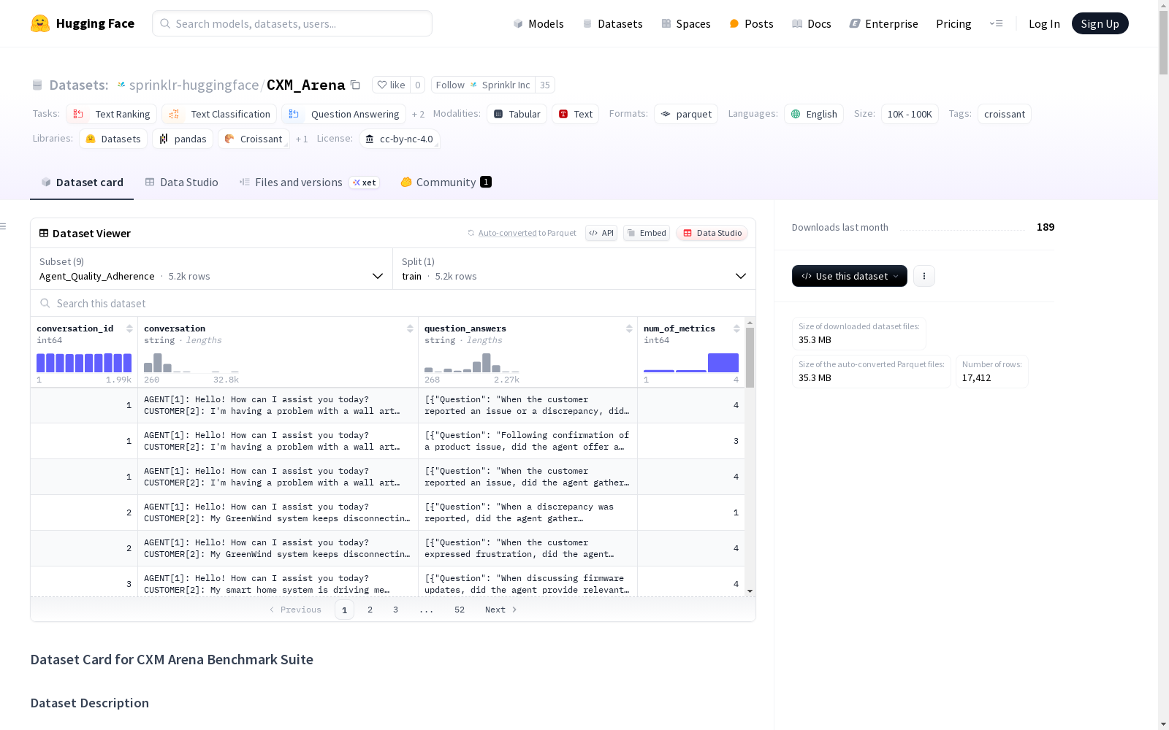Open the three-dot more options button

click(924, 276)
